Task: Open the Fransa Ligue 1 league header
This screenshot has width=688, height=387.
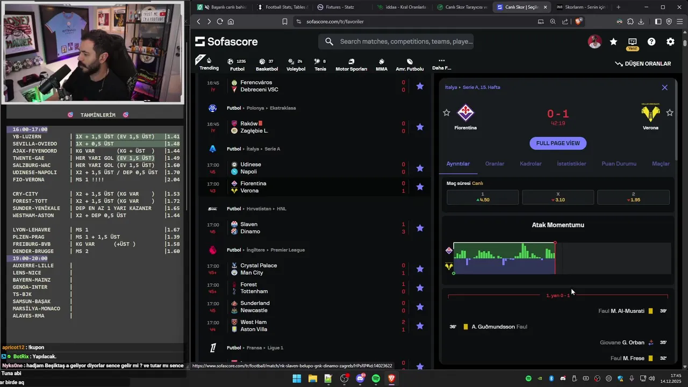Action: click(255, 348)
